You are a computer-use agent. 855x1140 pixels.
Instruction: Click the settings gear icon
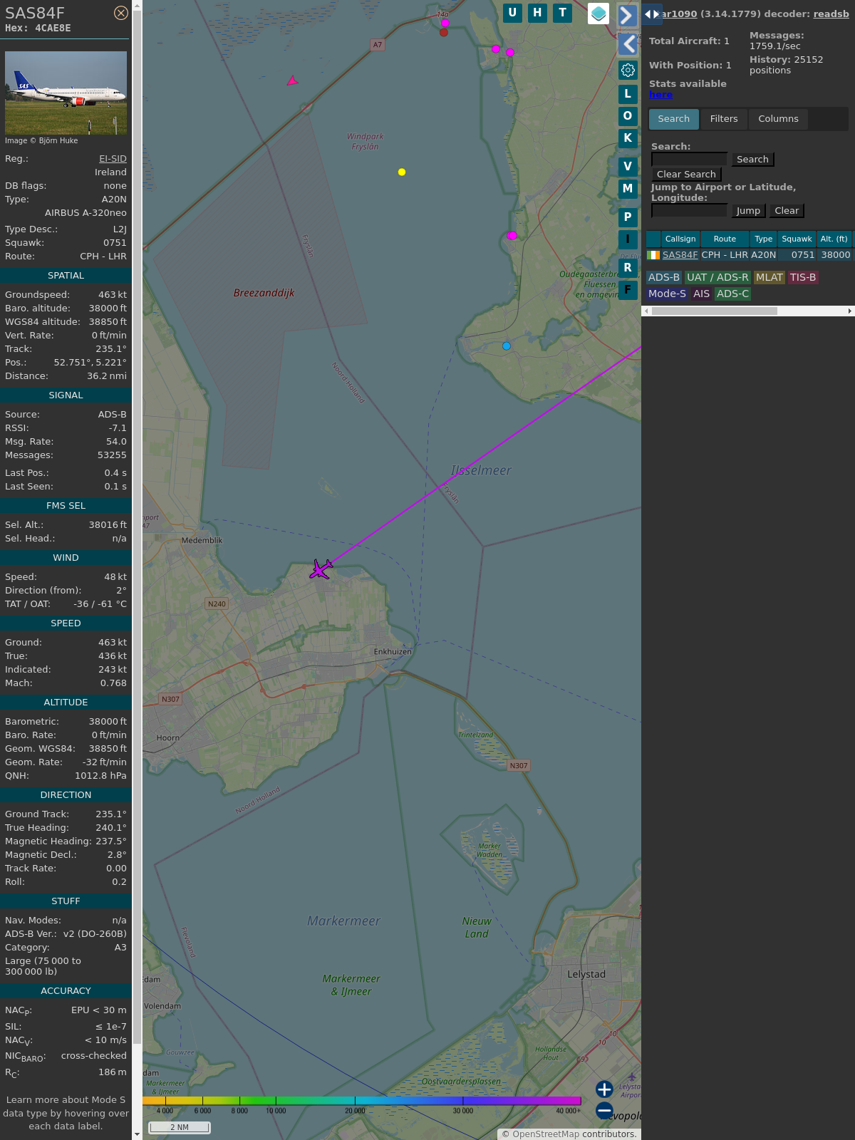(x=628, y=70)
